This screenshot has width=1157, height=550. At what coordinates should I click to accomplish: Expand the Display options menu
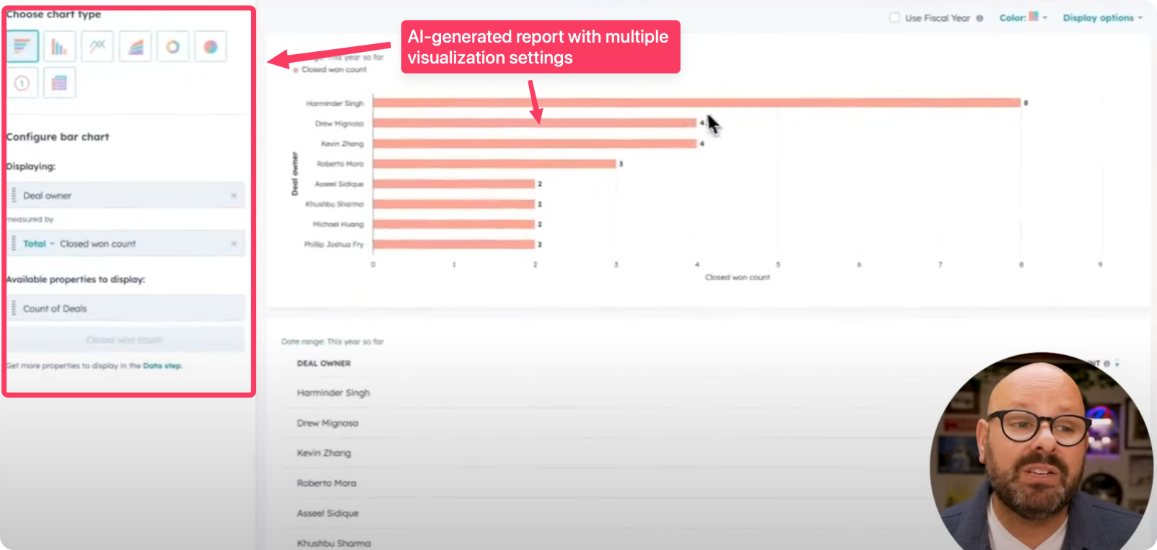[1102, 17]
